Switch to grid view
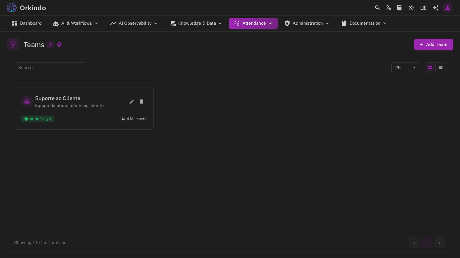Screen dimensions: 460x258 (430, 68)
